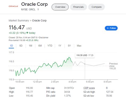The width and height of the screenshot is (126, 99).
Task: Click the plus Follow button
Action: click(x=111, y=28)
